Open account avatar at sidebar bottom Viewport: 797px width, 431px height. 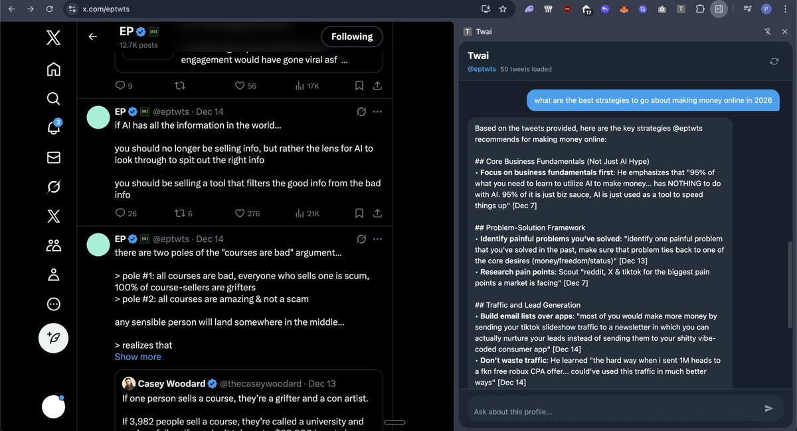[x=54, y=406]
